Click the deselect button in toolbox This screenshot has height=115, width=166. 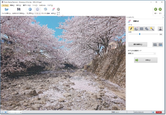pos(138,44)
